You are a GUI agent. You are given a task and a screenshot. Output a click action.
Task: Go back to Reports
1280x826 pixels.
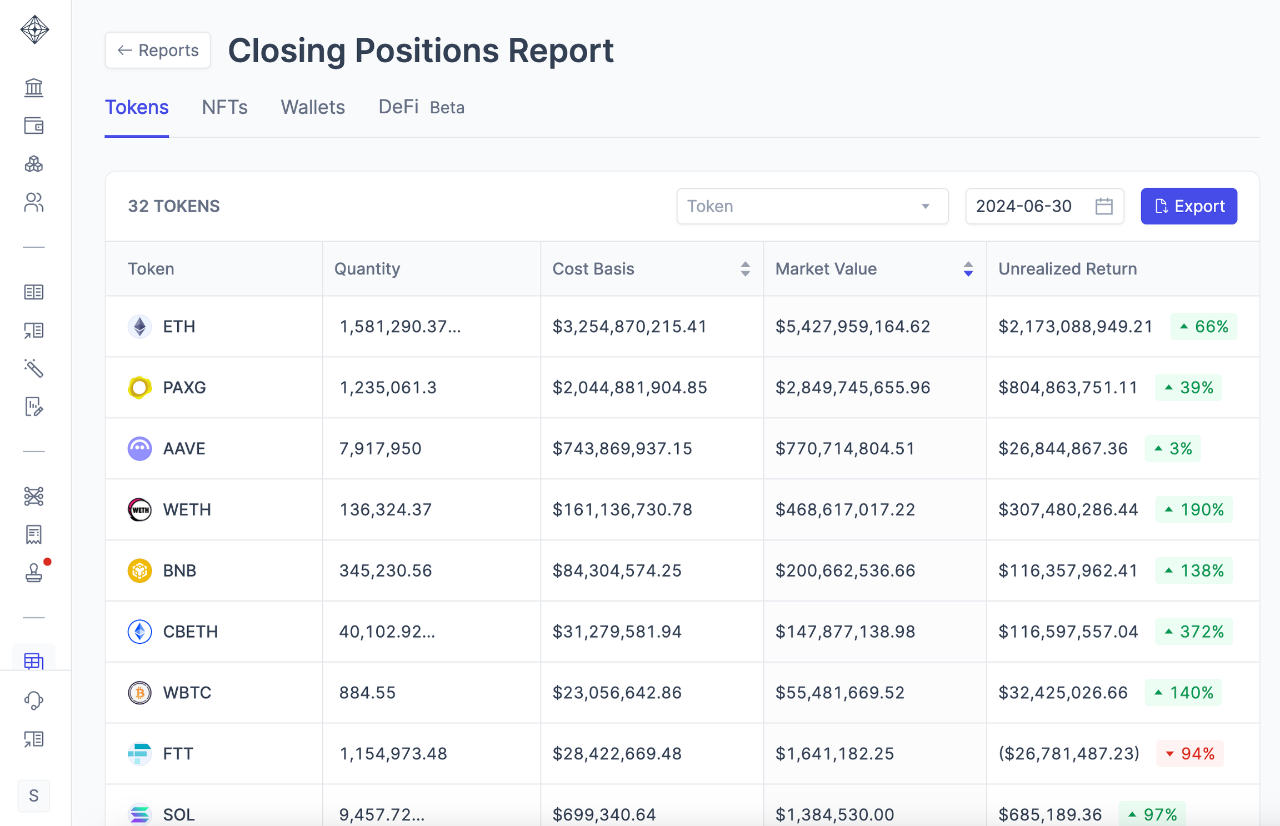(158, 51)
